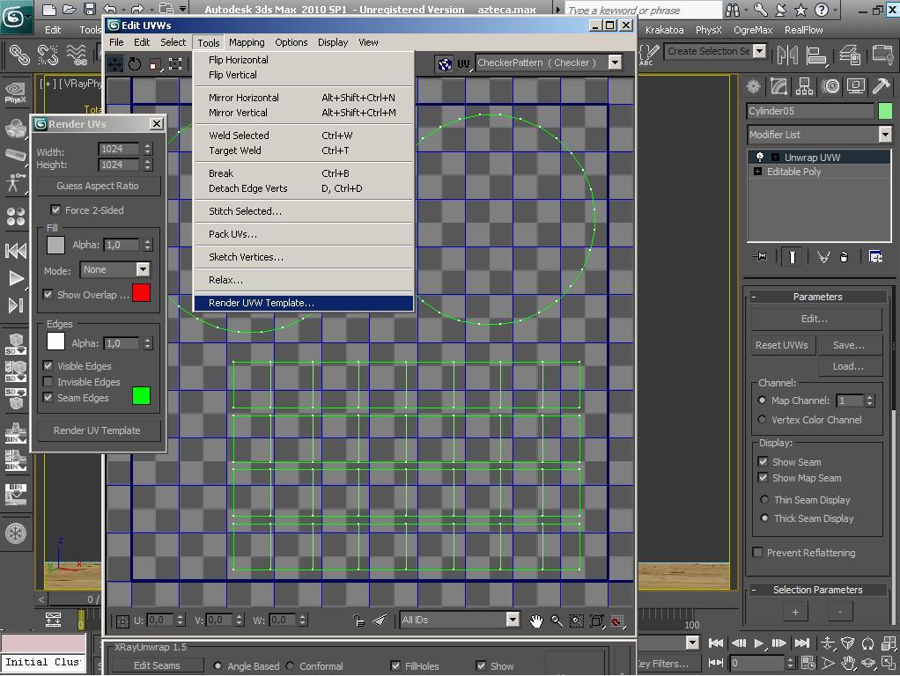Click the Mirror tool in main toolbar
900x676 pixels.
tap(787, 55)
